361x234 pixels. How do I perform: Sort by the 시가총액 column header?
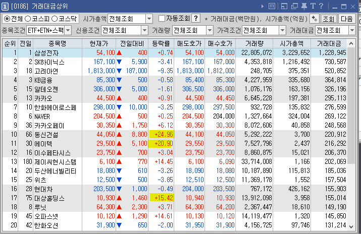(x=292, y=43)
